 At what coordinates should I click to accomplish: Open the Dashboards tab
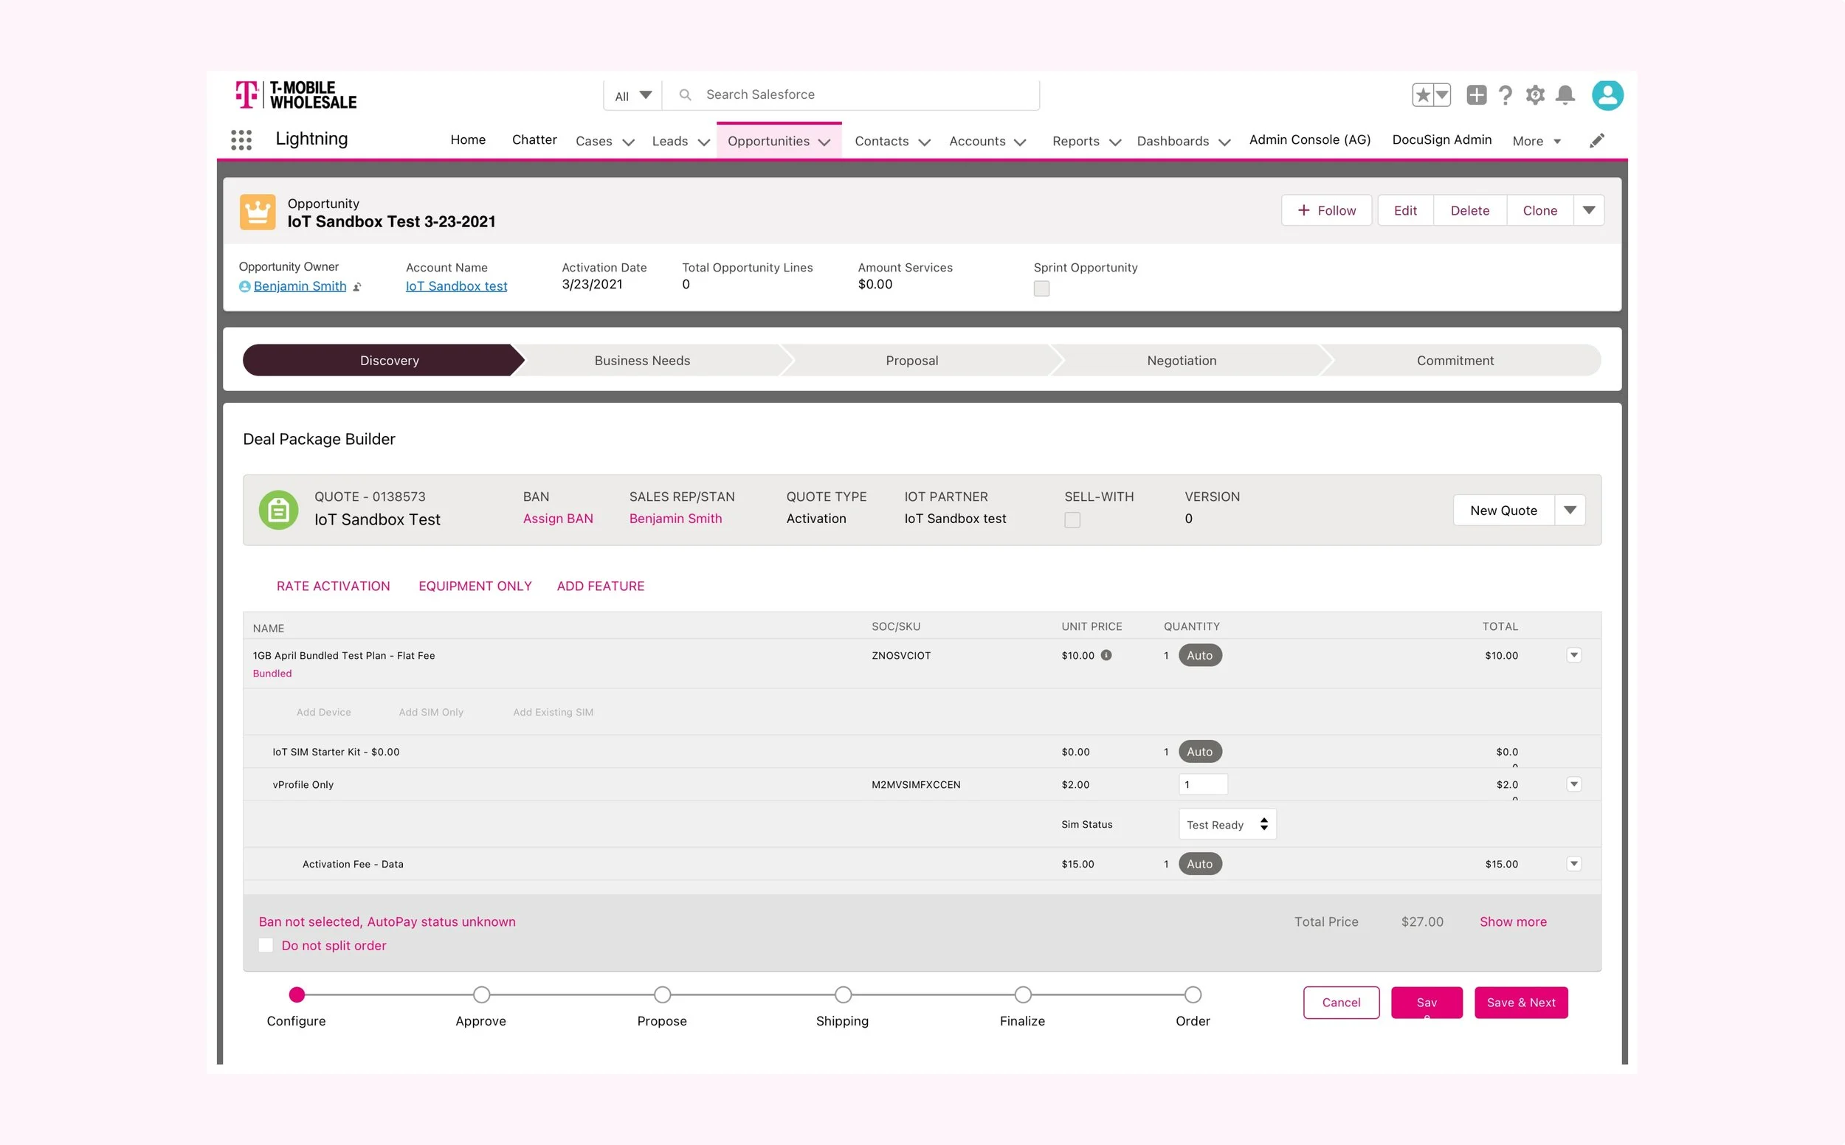tap(1173, 141)
